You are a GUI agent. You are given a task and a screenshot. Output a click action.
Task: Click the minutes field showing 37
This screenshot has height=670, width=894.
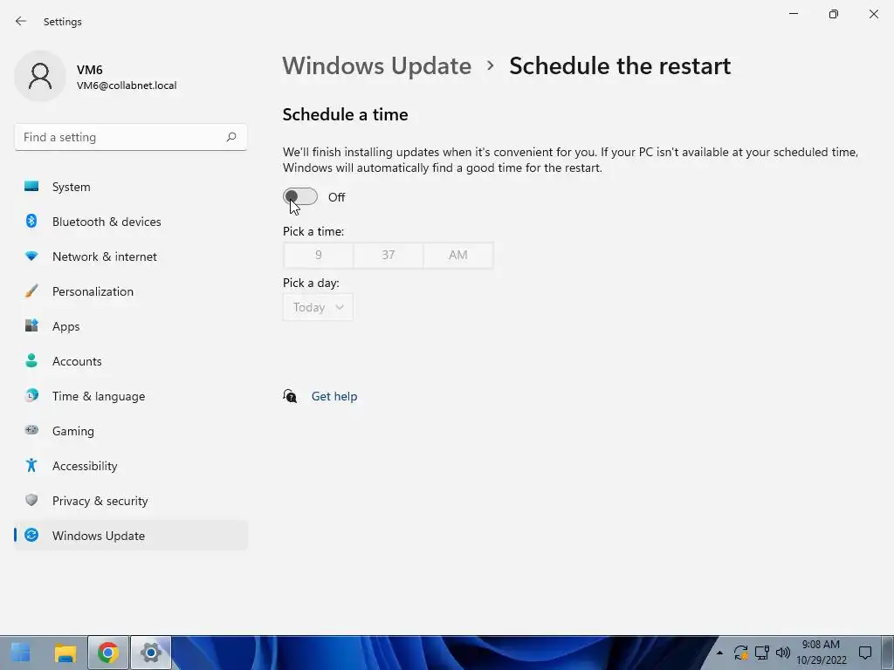pyautogui.click(x=389, y=255)
